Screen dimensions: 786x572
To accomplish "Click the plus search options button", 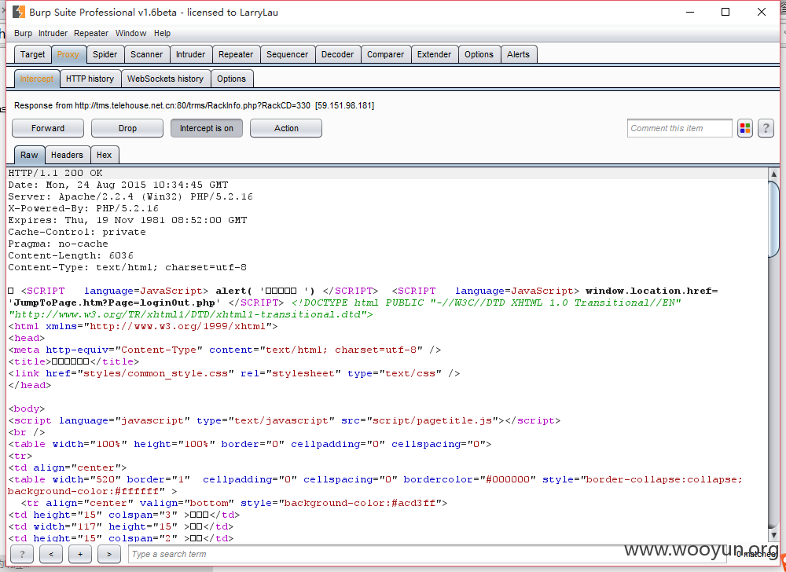I will [x=80, y=554].
